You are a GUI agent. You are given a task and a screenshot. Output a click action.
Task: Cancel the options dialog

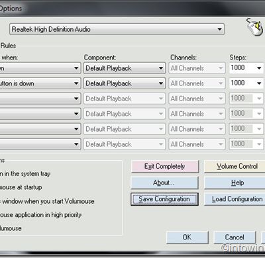[235, 237]
